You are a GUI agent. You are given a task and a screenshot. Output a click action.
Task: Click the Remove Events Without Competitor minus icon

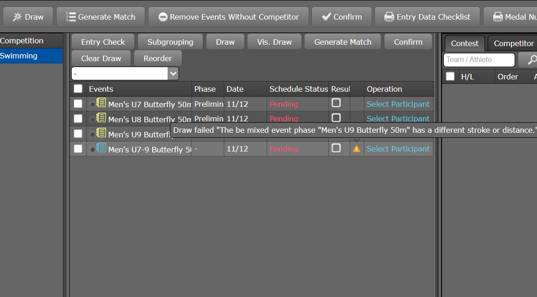(163, 16)
